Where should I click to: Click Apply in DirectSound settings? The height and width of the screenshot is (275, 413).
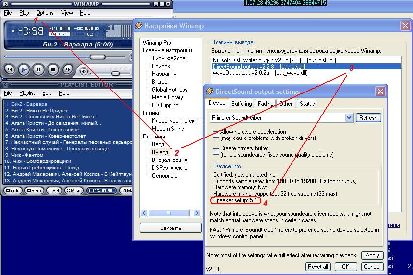(372, 255)
